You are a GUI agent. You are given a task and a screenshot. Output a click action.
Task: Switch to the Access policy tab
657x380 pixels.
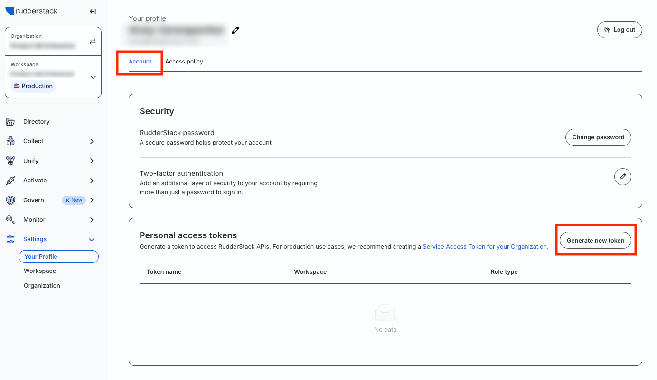184,62
